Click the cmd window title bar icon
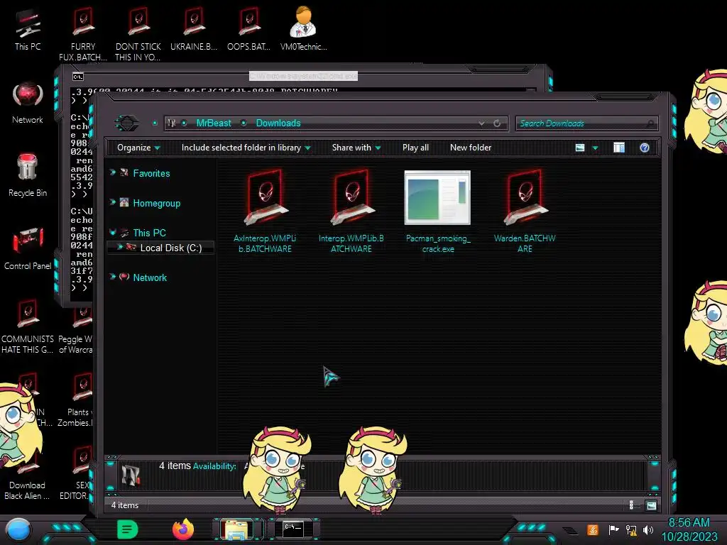Image resolution: width=727 pixels, height=545 pixels. (78, 77)
